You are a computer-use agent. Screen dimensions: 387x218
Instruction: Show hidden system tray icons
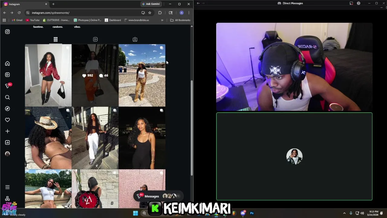(x=344, y=213)
